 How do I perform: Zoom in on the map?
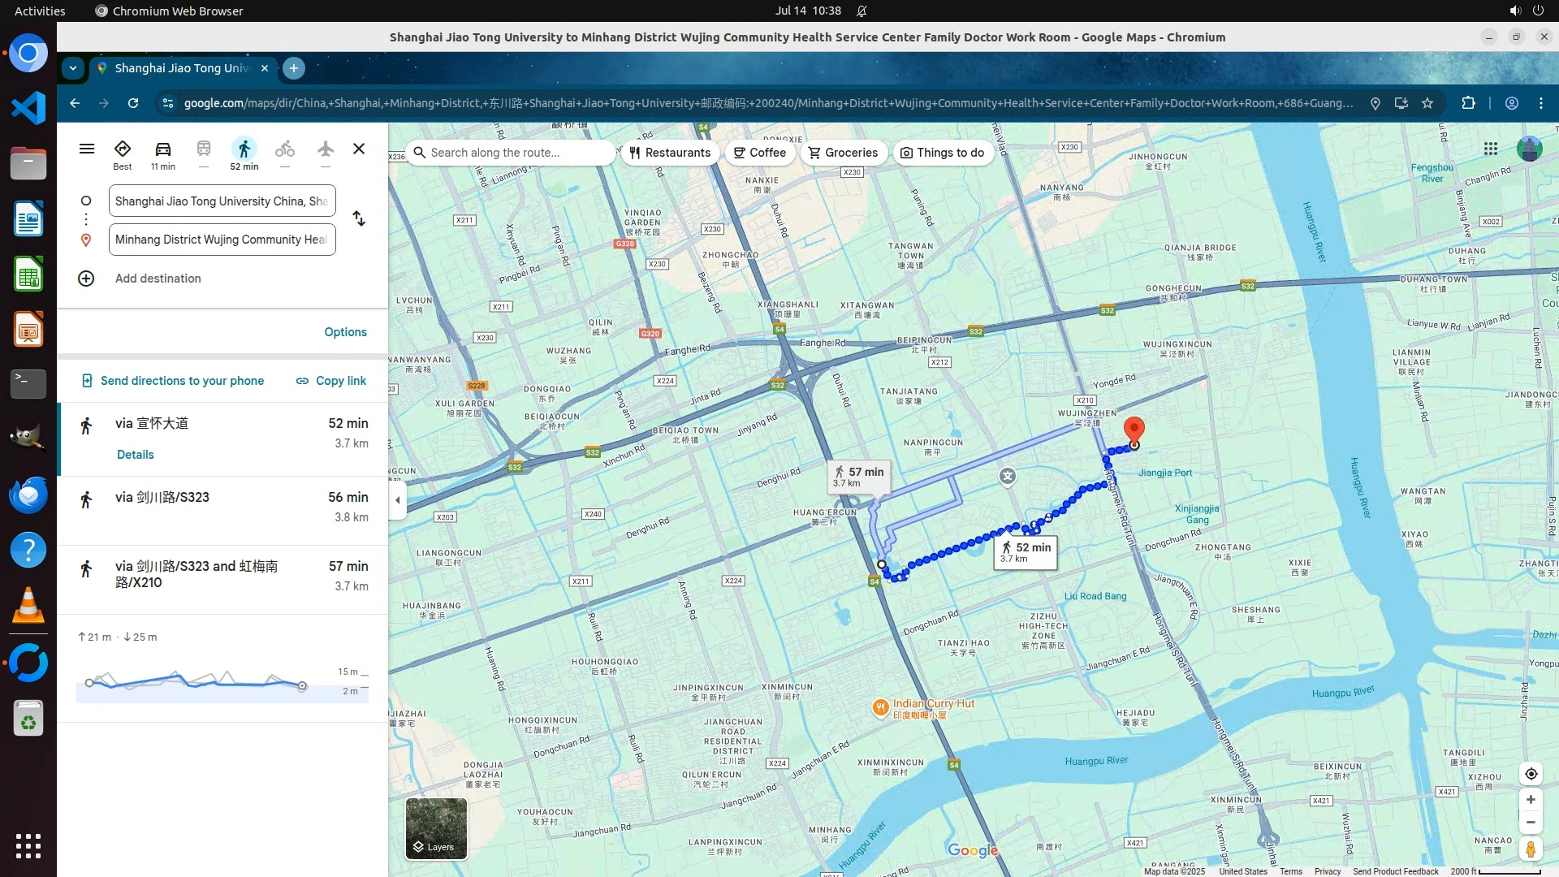coord(1531,800)
